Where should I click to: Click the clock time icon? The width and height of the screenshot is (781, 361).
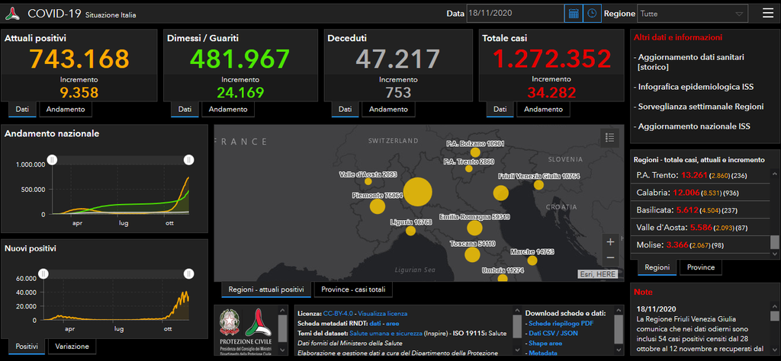coord(592,14)
